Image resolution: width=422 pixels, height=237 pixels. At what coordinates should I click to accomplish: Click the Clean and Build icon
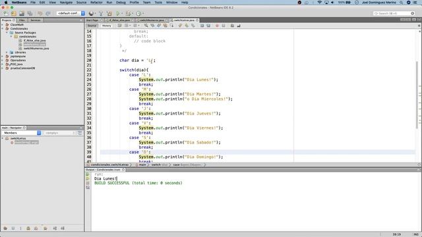pos(109,13)
